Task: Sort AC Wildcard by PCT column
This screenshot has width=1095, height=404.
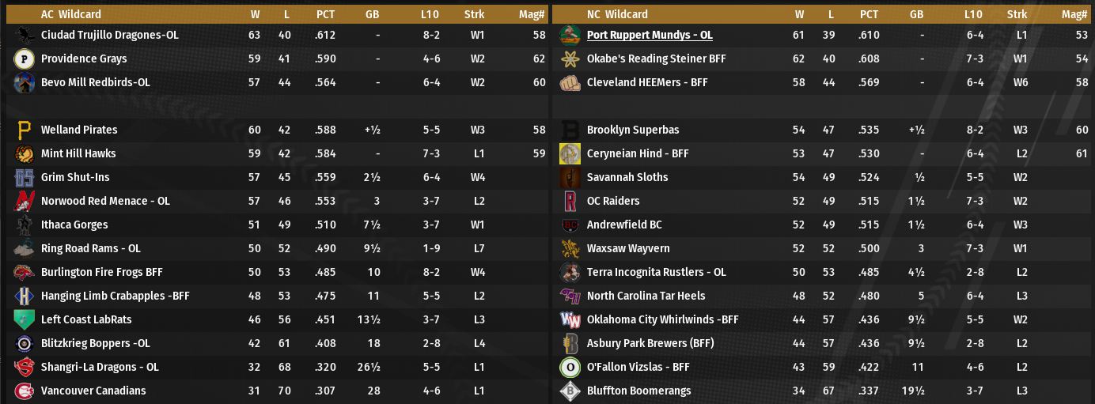Action: (325, 14)
